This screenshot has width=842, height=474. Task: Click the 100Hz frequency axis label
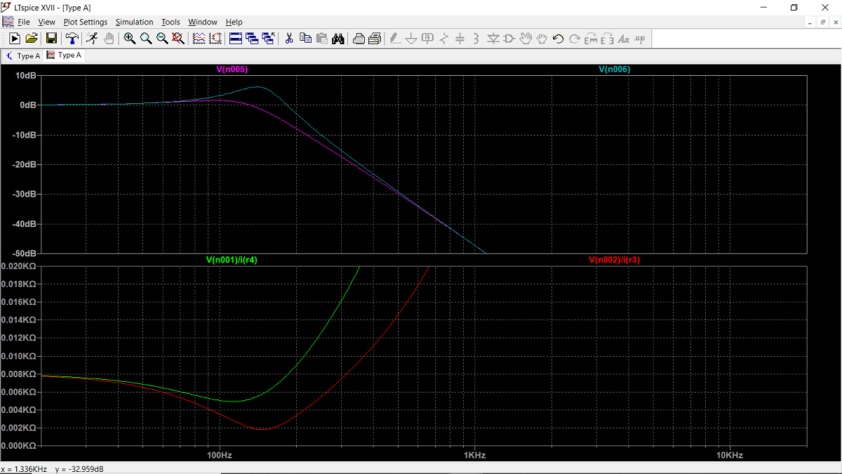tap(220, 455)
